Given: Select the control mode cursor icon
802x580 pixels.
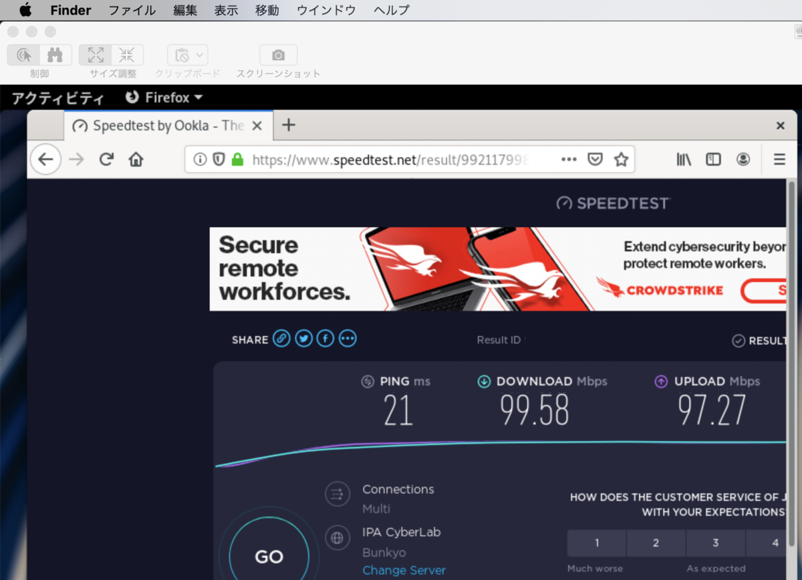Looking at the screenshot, I should [x=24, y=55].
